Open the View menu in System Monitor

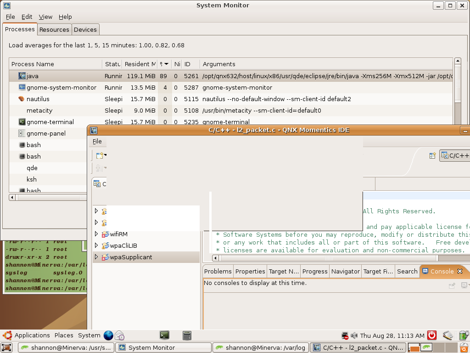pos(45,17)
